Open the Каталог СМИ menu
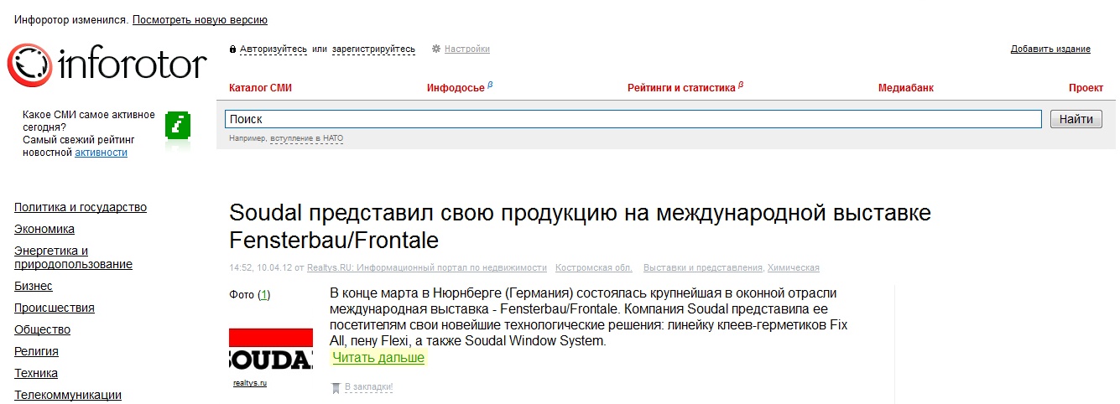The height and width of the screenshot is (404, 1120). click(260, 88)
